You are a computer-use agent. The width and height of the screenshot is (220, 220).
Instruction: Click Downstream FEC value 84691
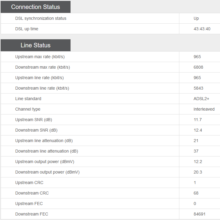(199, 214)
